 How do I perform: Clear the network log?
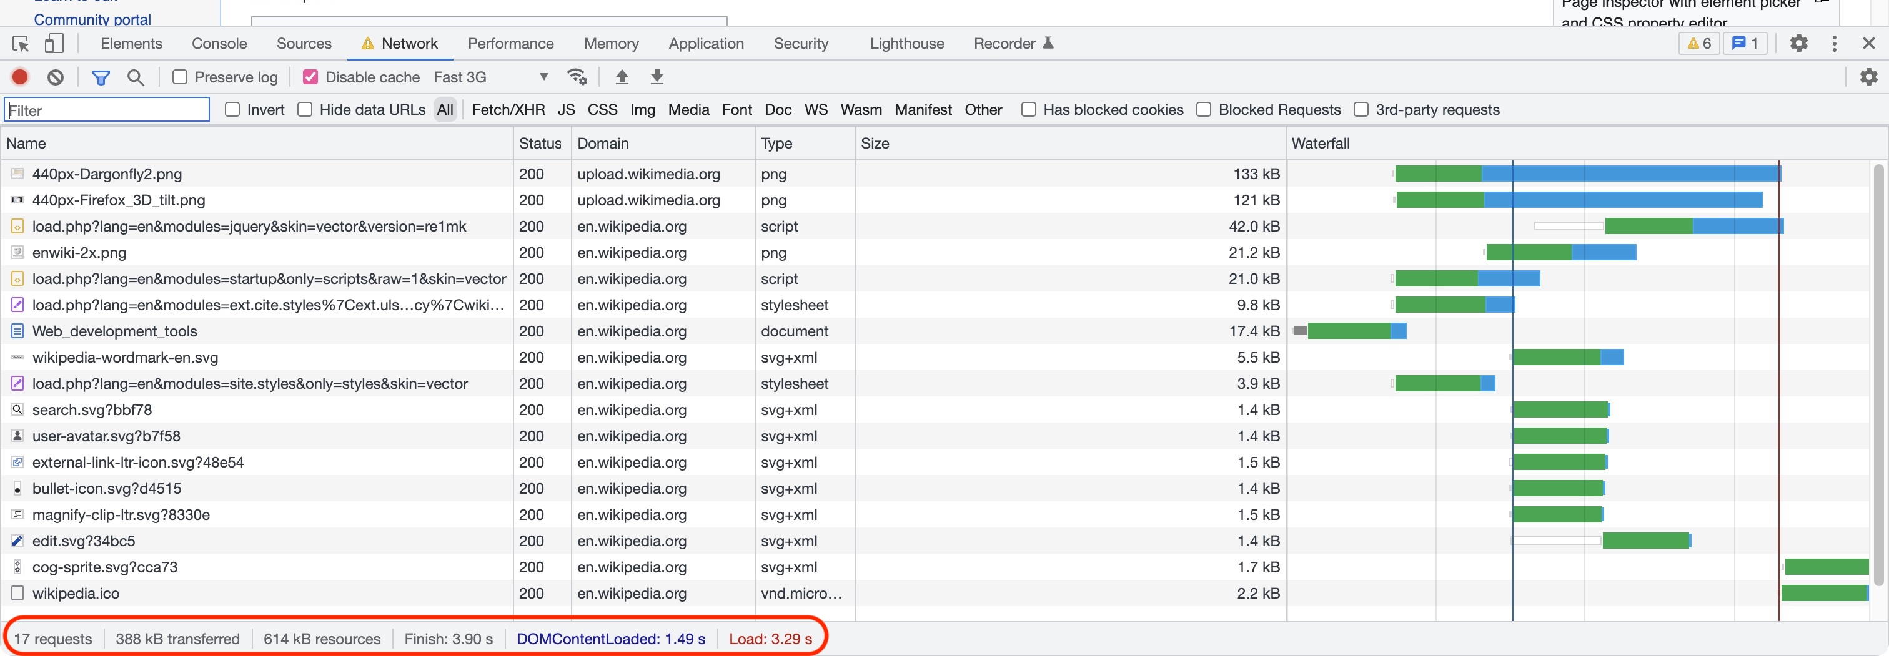(x=56, y=77)
